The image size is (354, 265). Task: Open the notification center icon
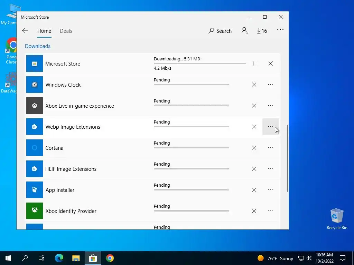click(x=343, y=258)
